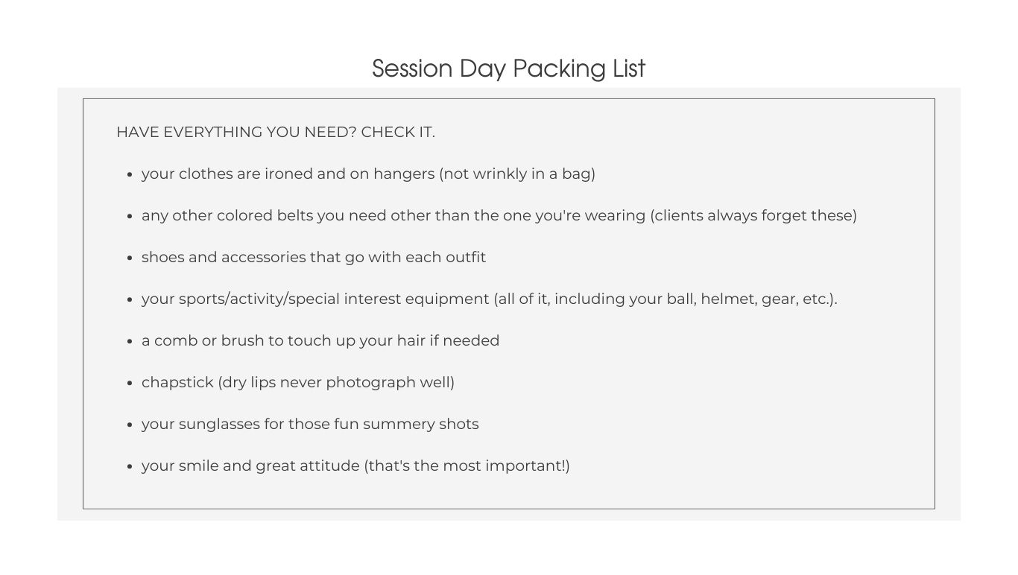
Task: Click the '(not wrinkly in a bag)' text
Action: click(x=517, y=174)
